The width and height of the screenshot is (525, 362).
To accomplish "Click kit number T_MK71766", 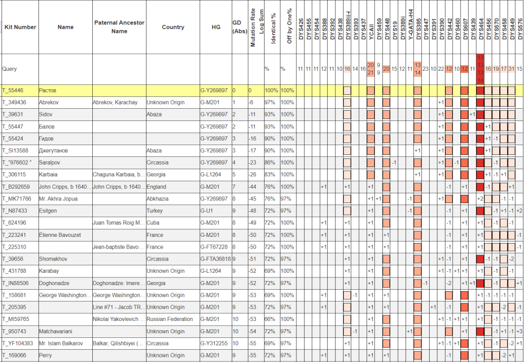I will coord(16,198).
